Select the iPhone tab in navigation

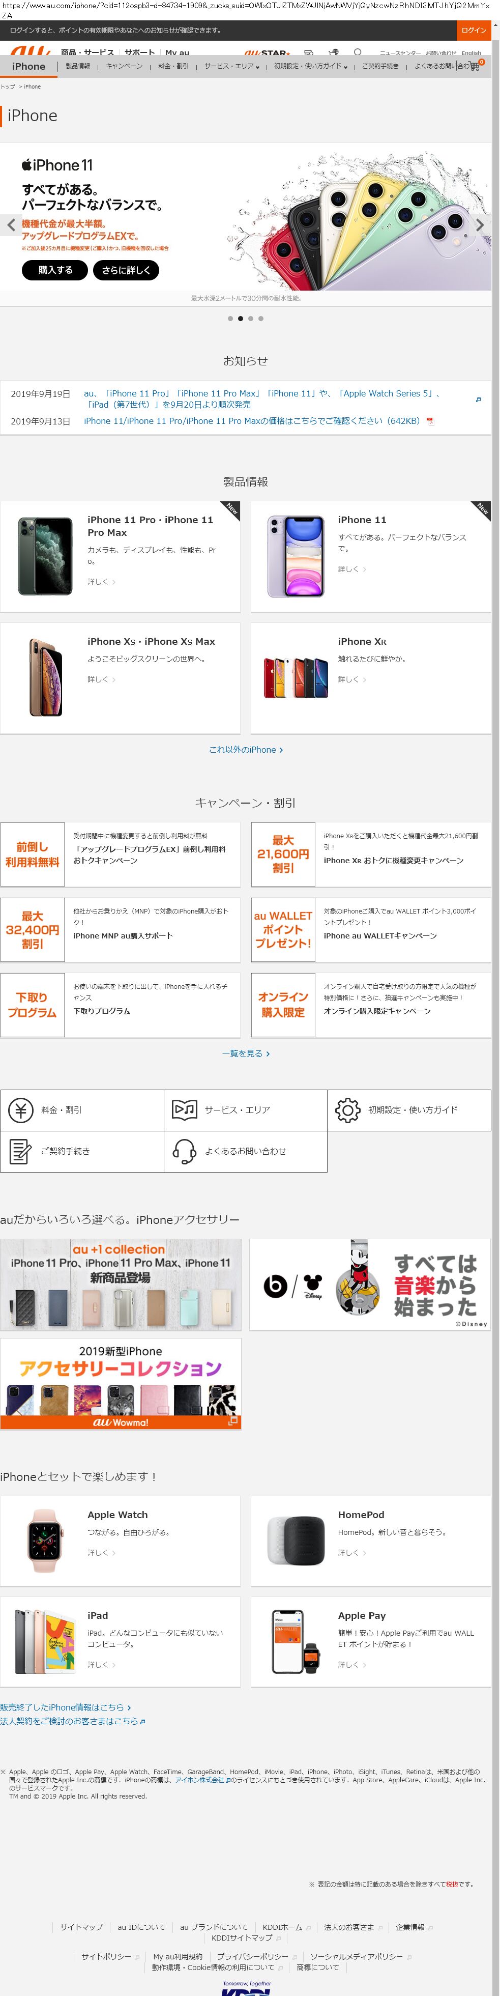point(28,66)
